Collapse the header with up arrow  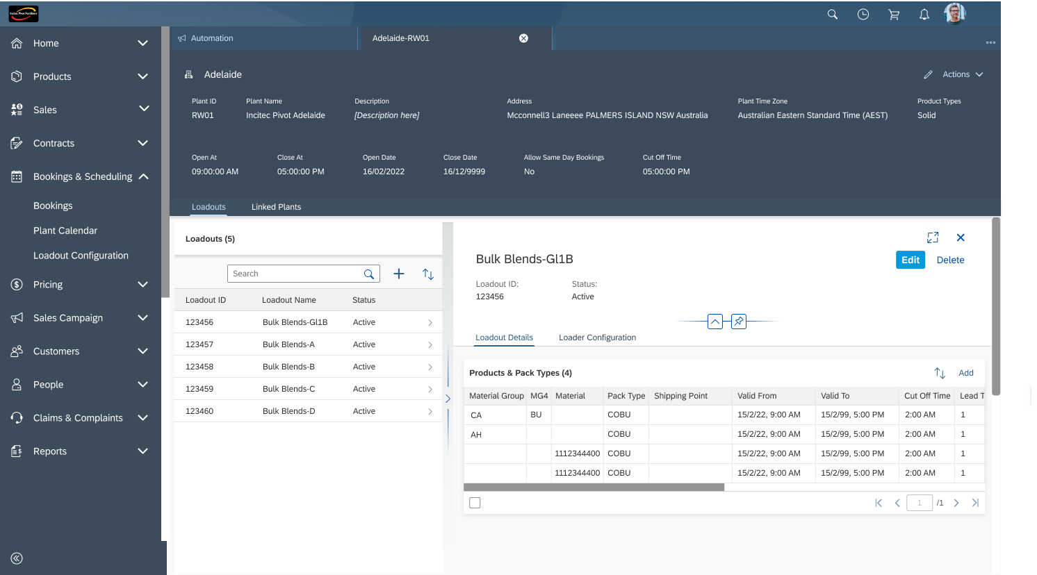(715, 322)
